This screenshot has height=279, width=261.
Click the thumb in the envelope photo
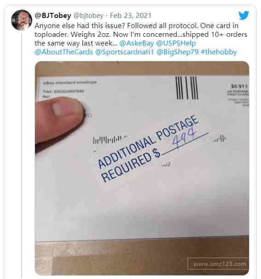pyautogui.click(x=59, y=121)
